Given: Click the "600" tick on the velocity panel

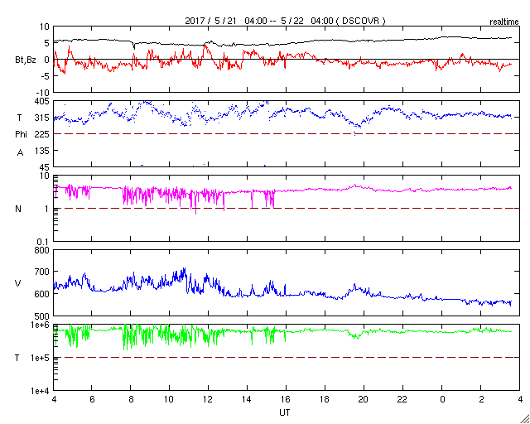Looking at the screenshot, I should click(x=42, y=294).
